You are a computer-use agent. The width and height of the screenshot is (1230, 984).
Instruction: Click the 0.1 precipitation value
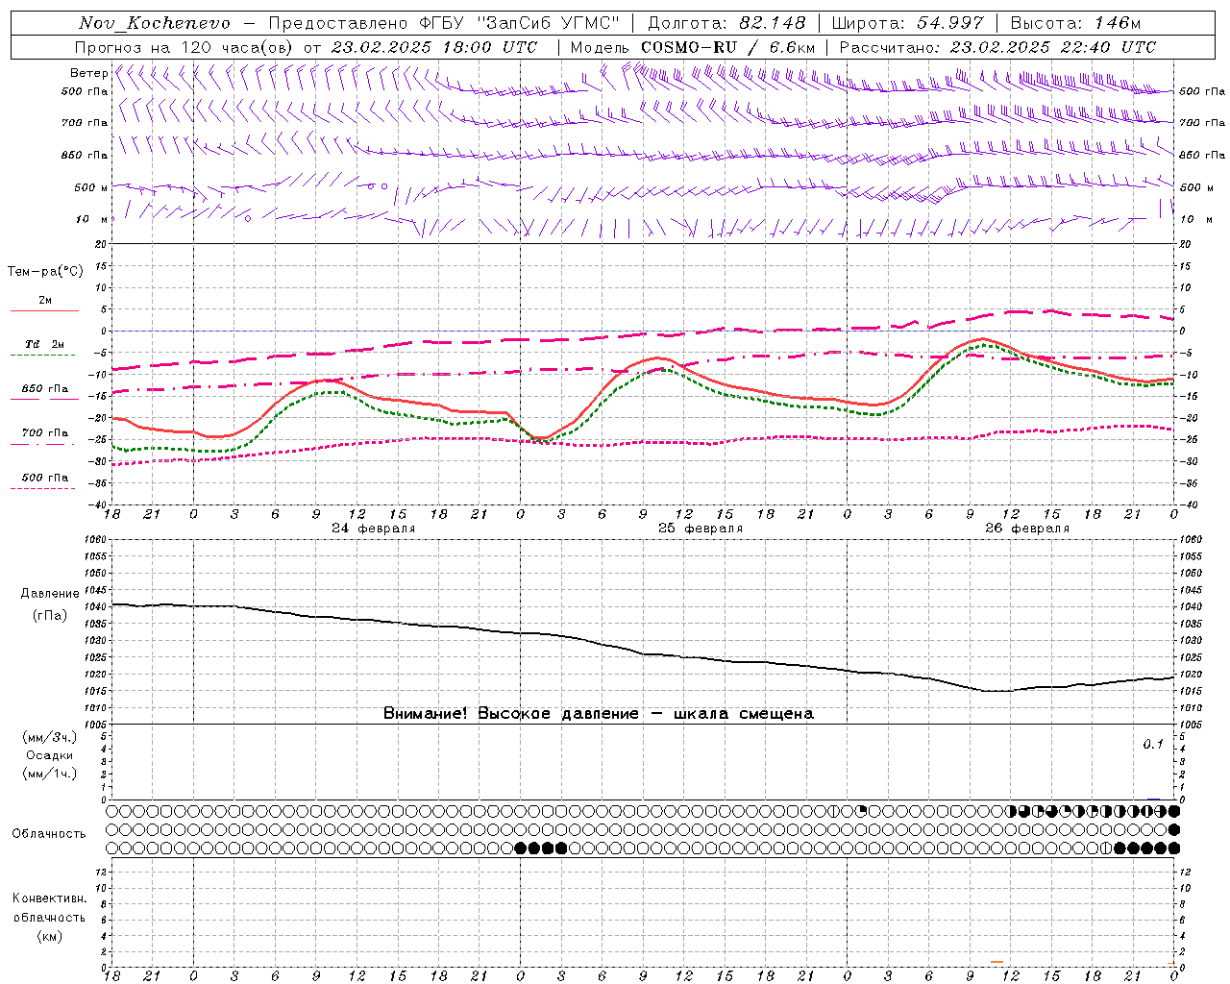click(x=1153, y=745)
